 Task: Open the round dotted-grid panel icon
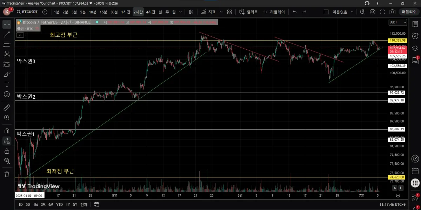[x=415, y=183]
